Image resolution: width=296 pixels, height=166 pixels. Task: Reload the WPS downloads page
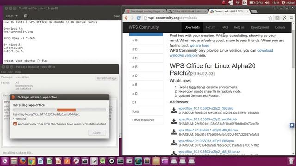coord(139,18)
